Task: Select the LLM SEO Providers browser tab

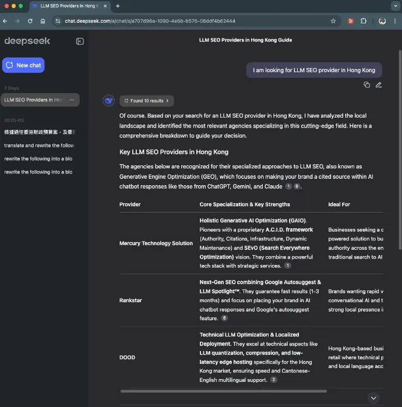Action: [70, 6]
